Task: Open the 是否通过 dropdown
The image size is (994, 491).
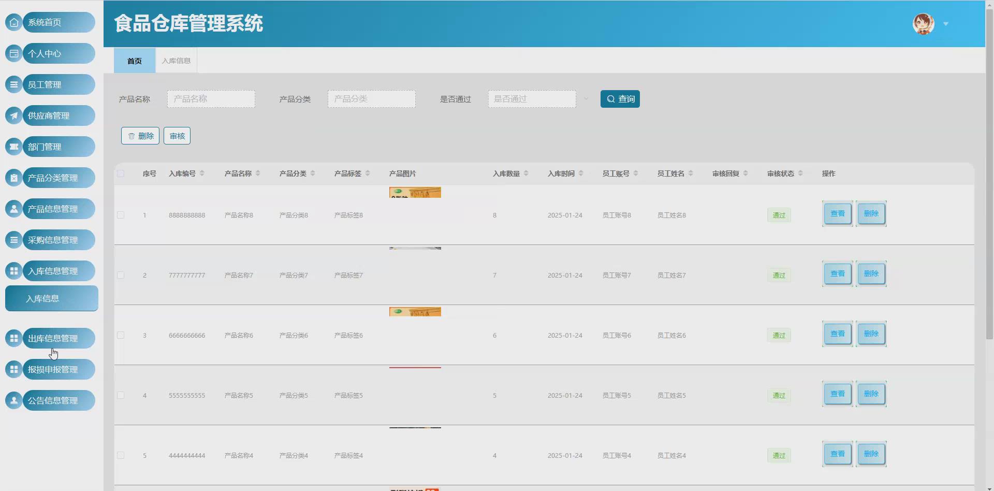Action: pos(532,99)
